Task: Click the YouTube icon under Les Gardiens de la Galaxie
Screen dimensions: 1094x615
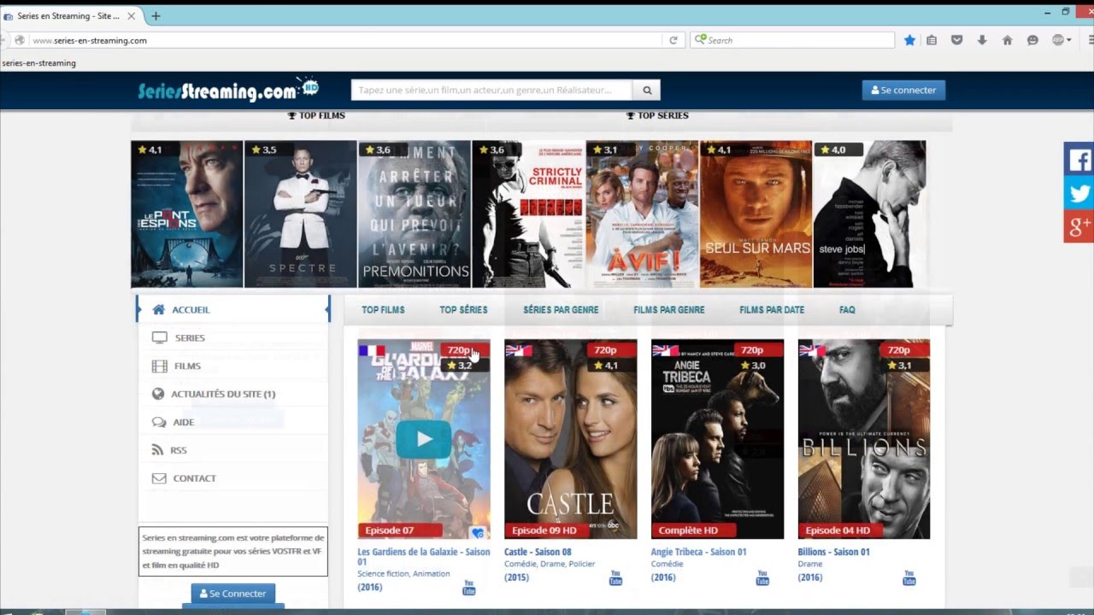Action: click(x=468, y=588)
